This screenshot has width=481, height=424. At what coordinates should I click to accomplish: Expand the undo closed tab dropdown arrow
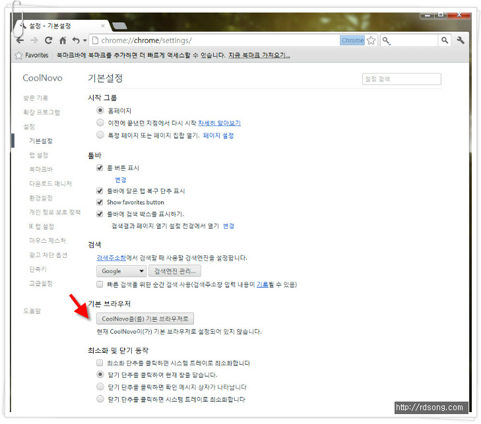click(84, 41)
